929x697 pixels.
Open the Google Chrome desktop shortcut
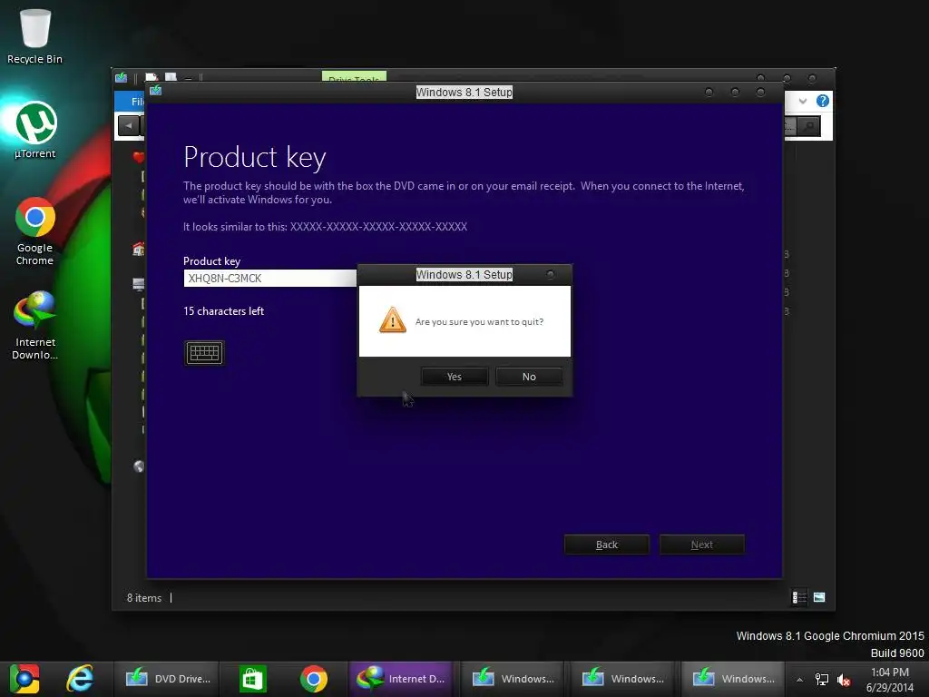point(35,231)
